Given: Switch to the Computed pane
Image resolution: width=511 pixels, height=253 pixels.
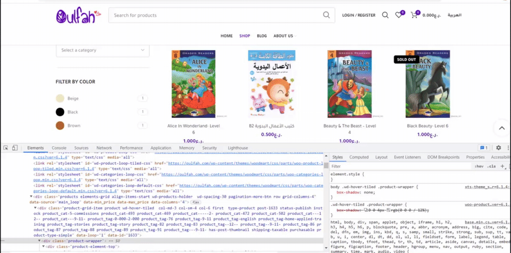Looking at the screenshot, I should click(x=359, y=157).
